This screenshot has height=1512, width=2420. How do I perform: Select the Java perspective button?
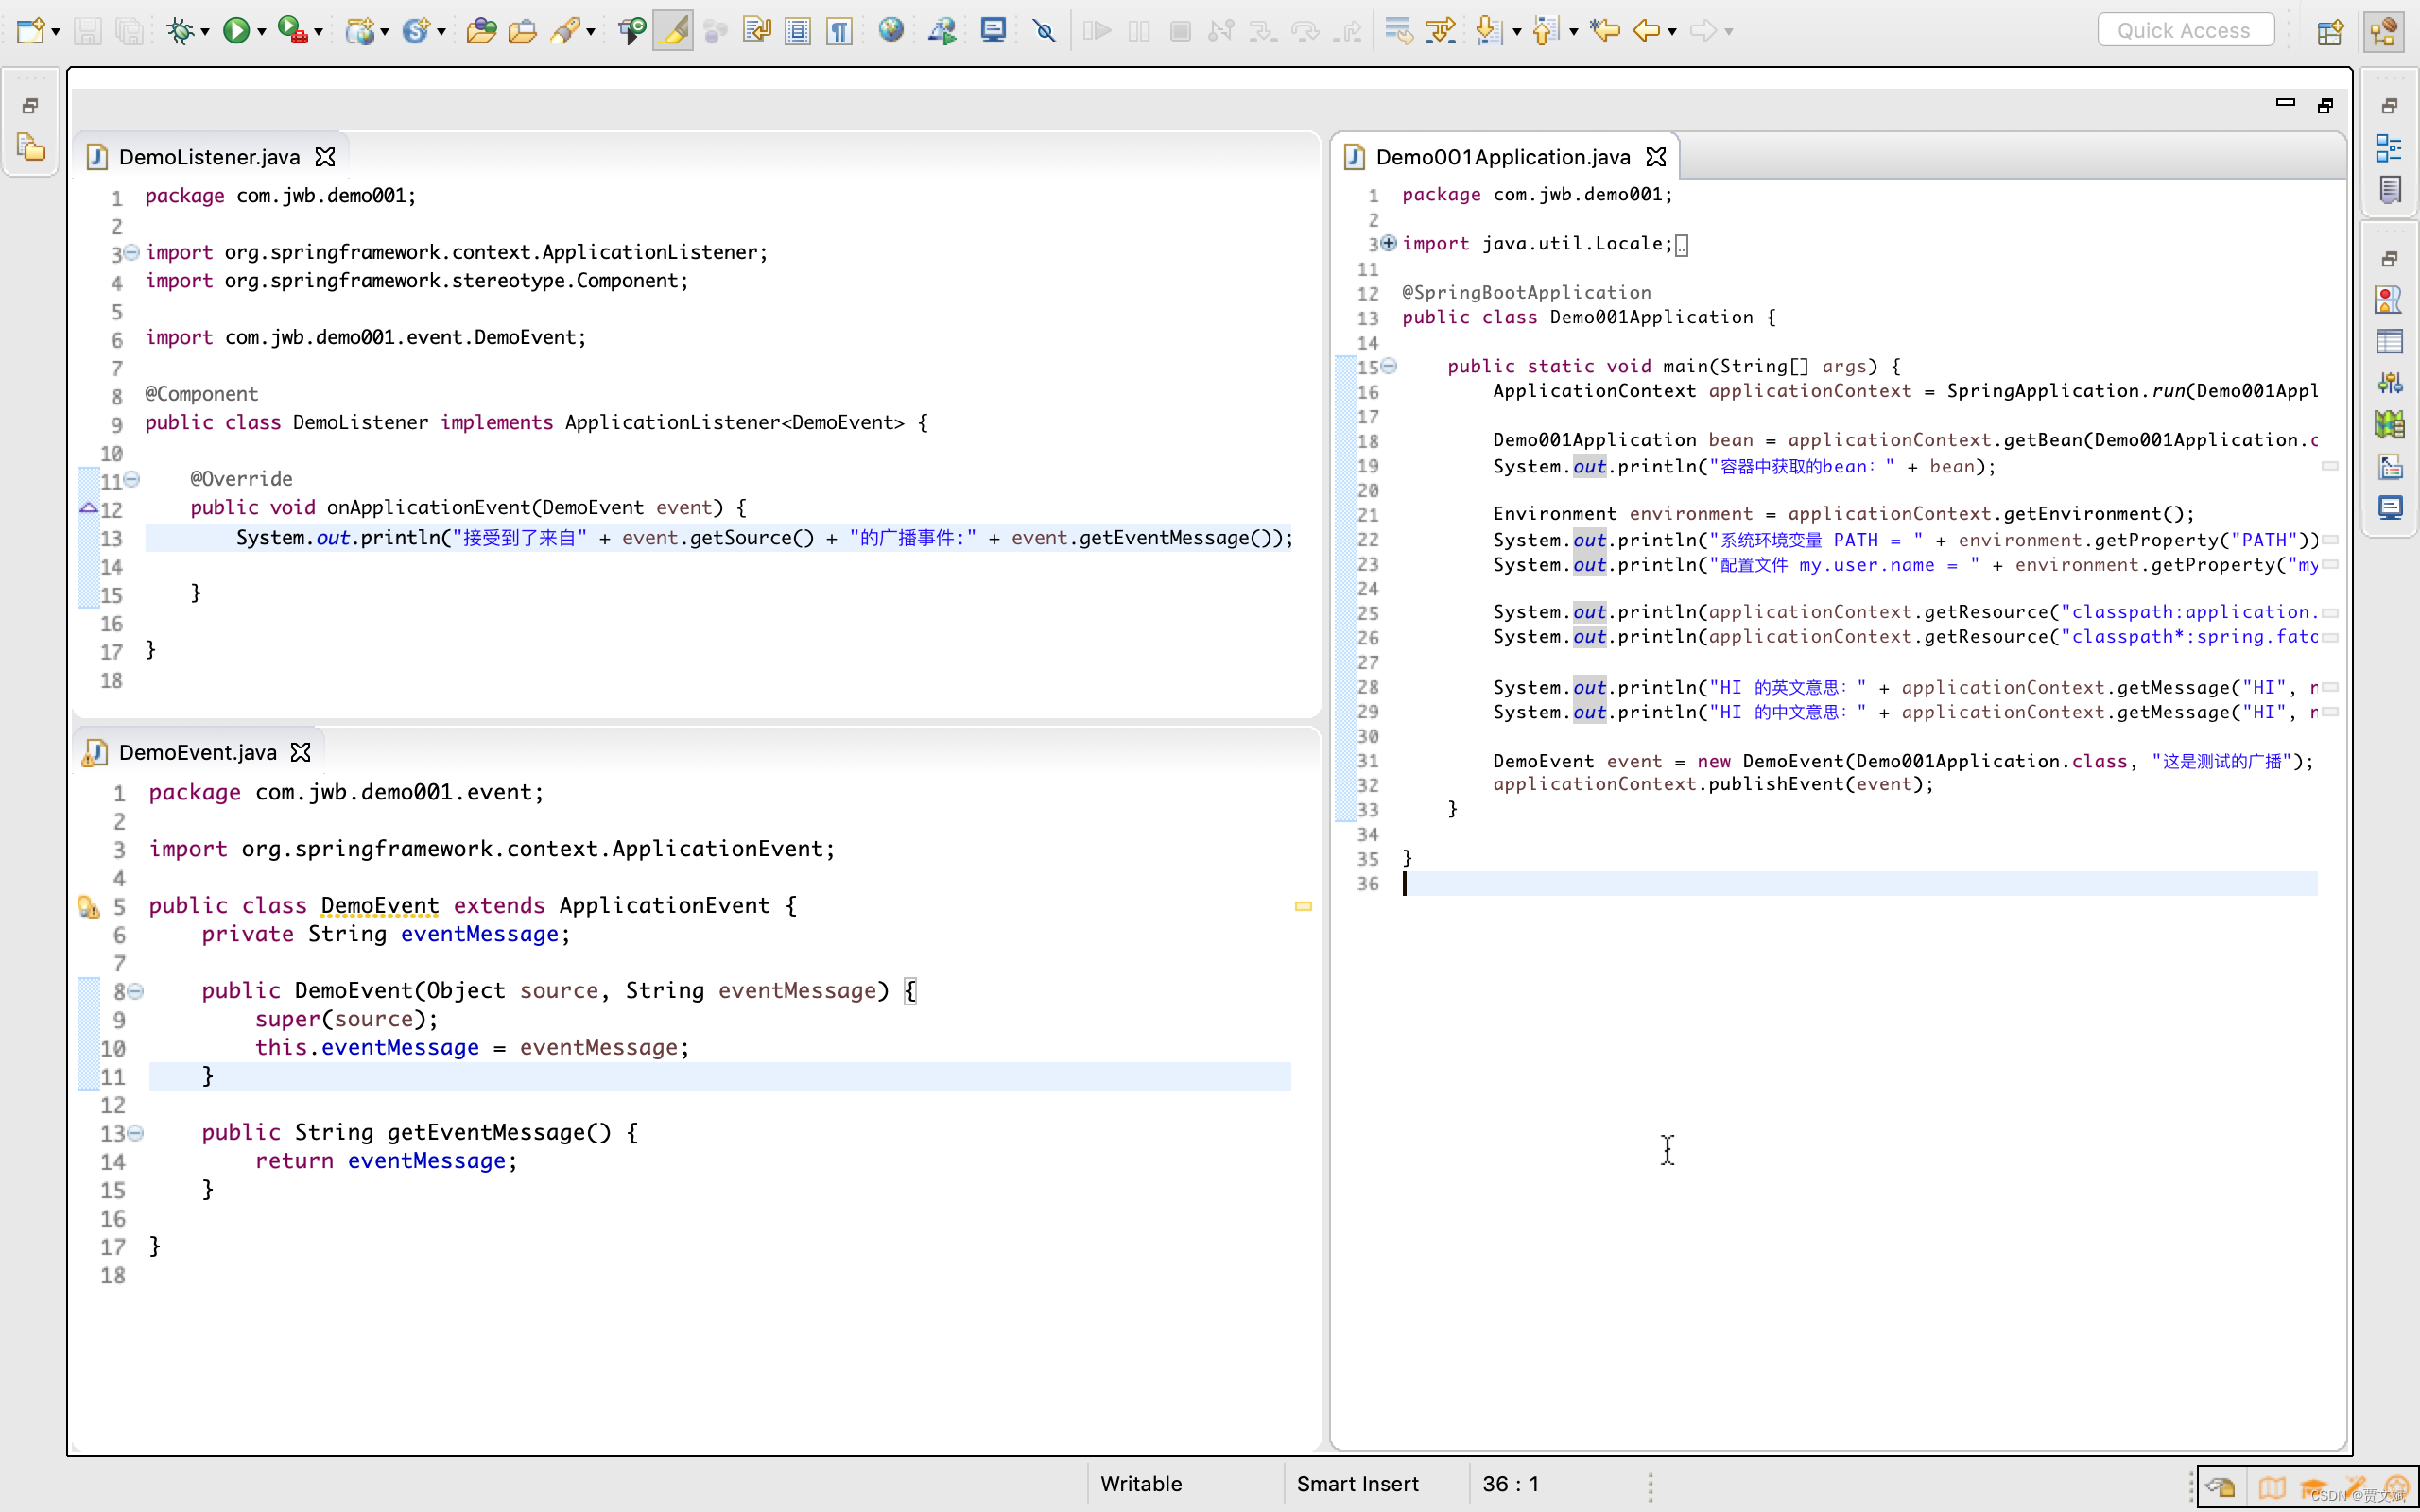2384,31
